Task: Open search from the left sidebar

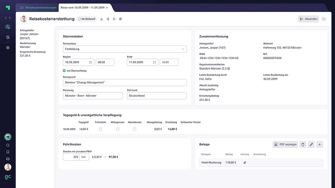Action: click(x=8, y=145)
